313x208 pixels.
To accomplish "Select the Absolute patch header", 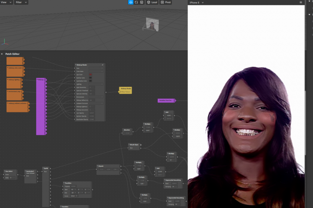I will point(127,130).
